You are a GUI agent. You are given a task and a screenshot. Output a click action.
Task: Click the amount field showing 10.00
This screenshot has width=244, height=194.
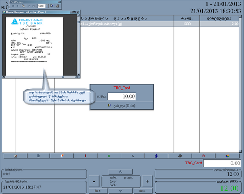tap(122, 96)
